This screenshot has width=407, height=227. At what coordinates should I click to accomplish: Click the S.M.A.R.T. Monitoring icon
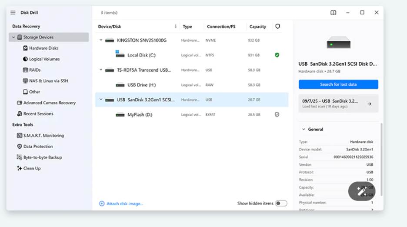[x=20, y=135]
